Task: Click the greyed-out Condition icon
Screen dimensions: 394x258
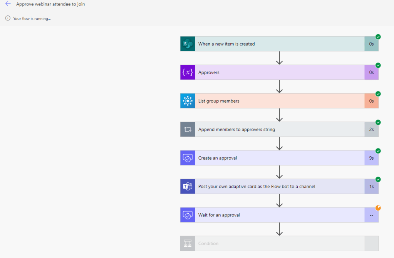Action: click(x=188, y=244)
